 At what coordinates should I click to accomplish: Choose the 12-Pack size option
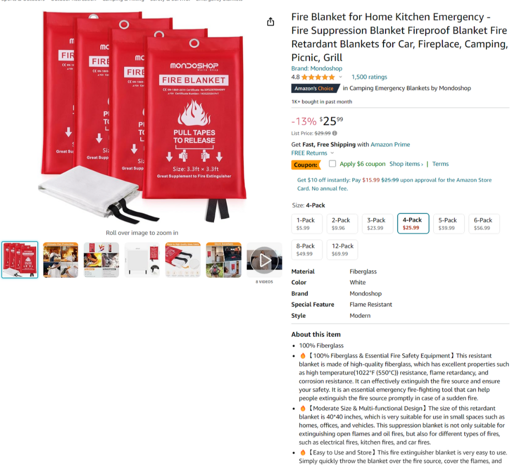coord(342,250)
